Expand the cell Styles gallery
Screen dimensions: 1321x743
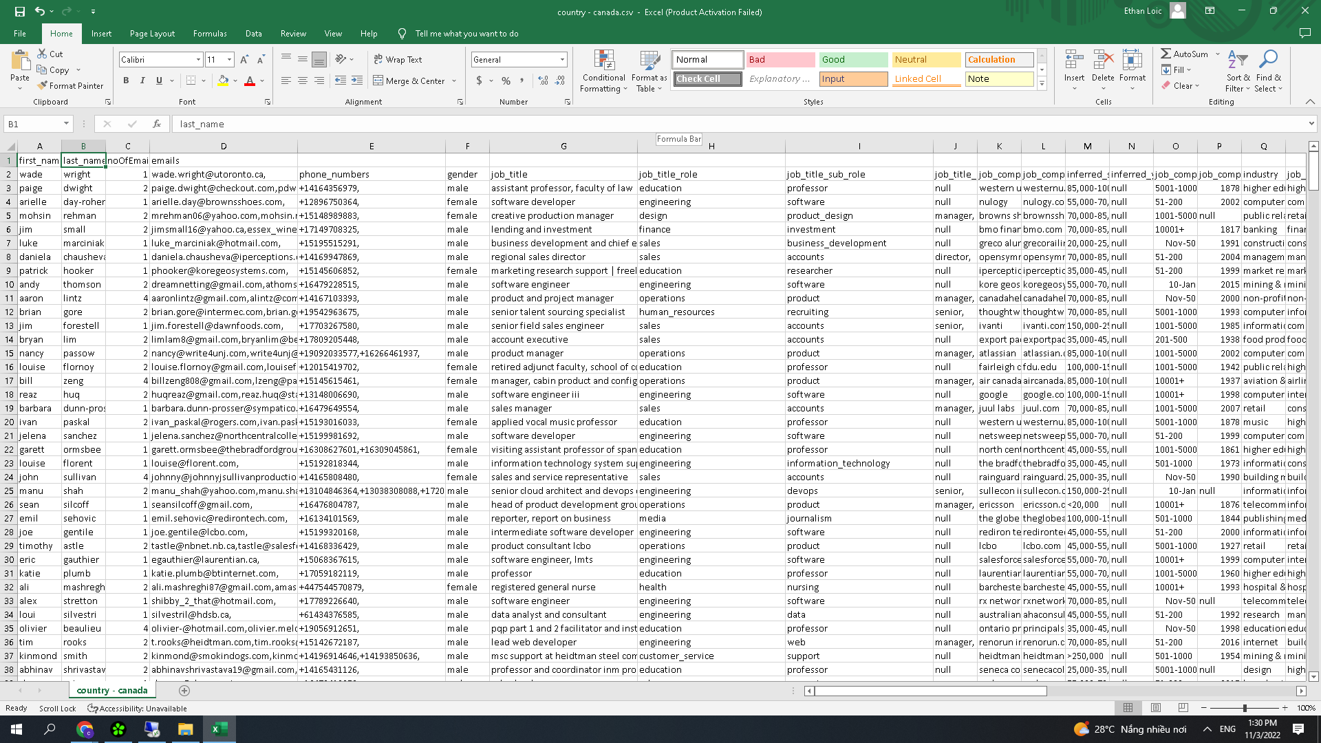coord(1042,84)
